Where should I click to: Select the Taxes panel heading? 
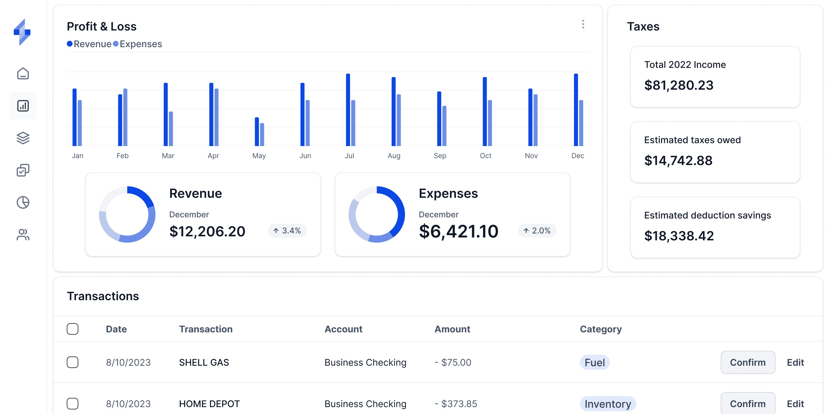[643, 26]
